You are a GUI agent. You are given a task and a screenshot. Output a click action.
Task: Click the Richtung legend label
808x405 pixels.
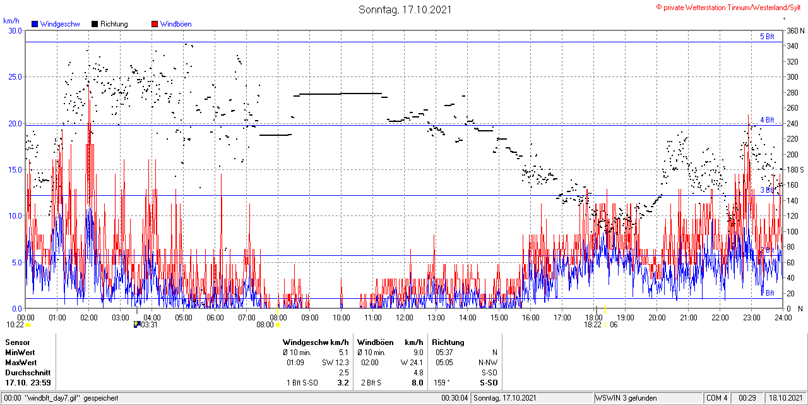coord(114,24)
